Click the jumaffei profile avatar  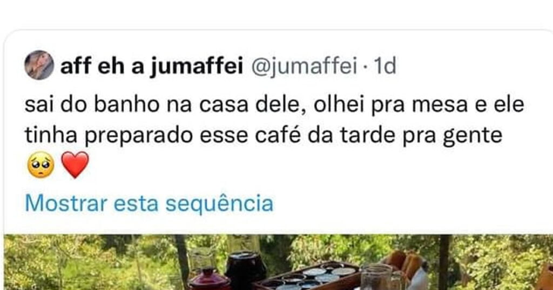tap(39, 65)
